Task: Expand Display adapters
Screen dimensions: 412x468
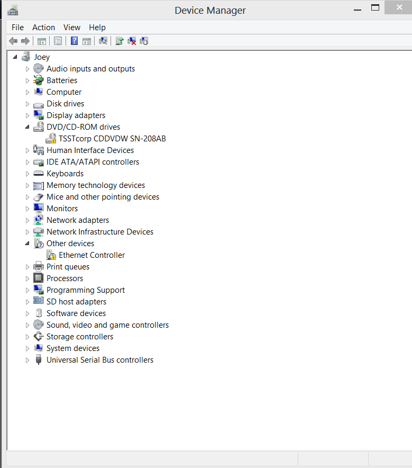Action: (x=27, y=115)
